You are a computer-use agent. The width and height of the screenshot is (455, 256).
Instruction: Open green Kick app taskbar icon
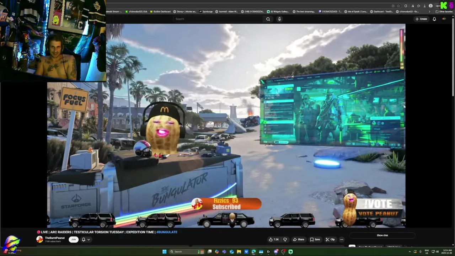point(290,252)
